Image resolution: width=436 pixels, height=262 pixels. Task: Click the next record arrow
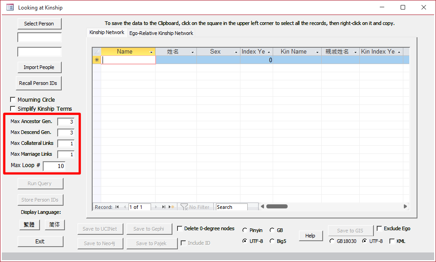point(157,207)
